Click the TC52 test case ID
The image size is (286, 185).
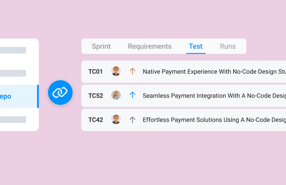tap(96, 96)
